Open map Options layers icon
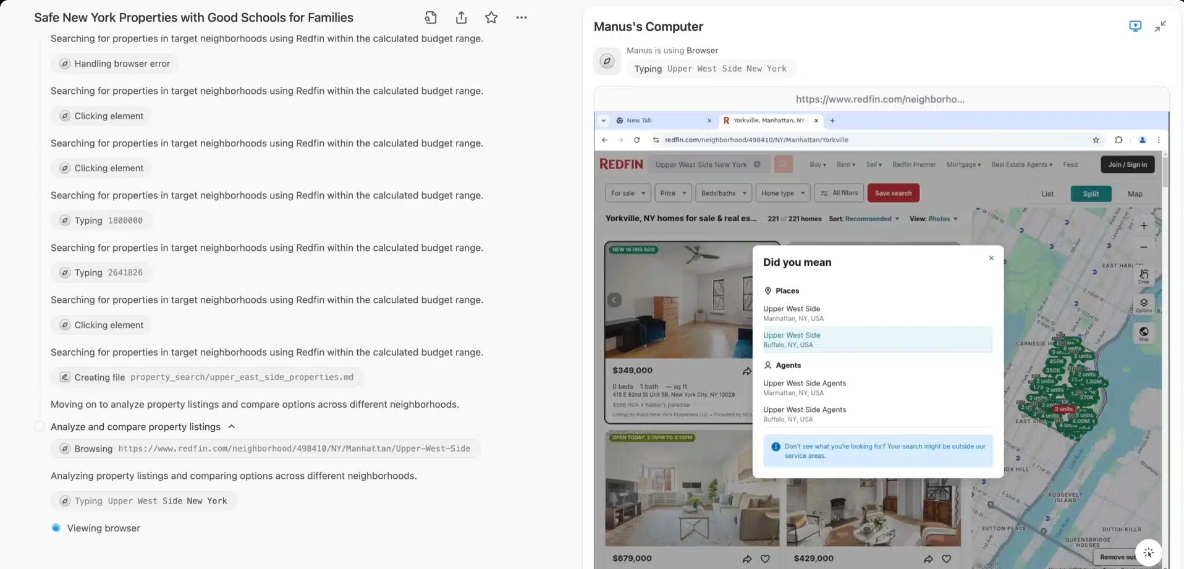 point(1144,305)
